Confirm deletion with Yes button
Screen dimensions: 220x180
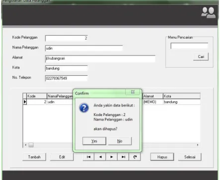point(94,141)
